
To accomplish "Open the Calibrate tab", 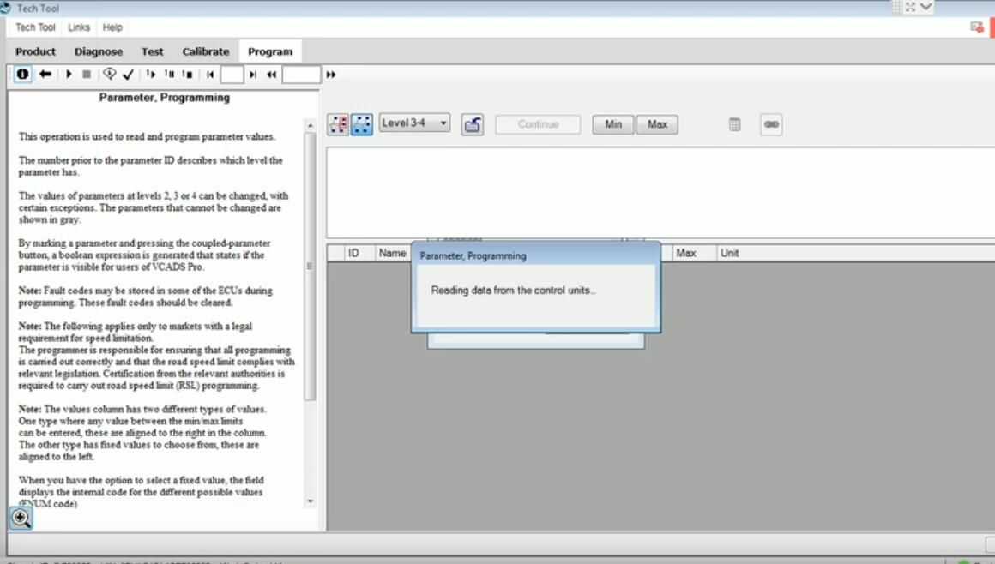I will 206,51.
